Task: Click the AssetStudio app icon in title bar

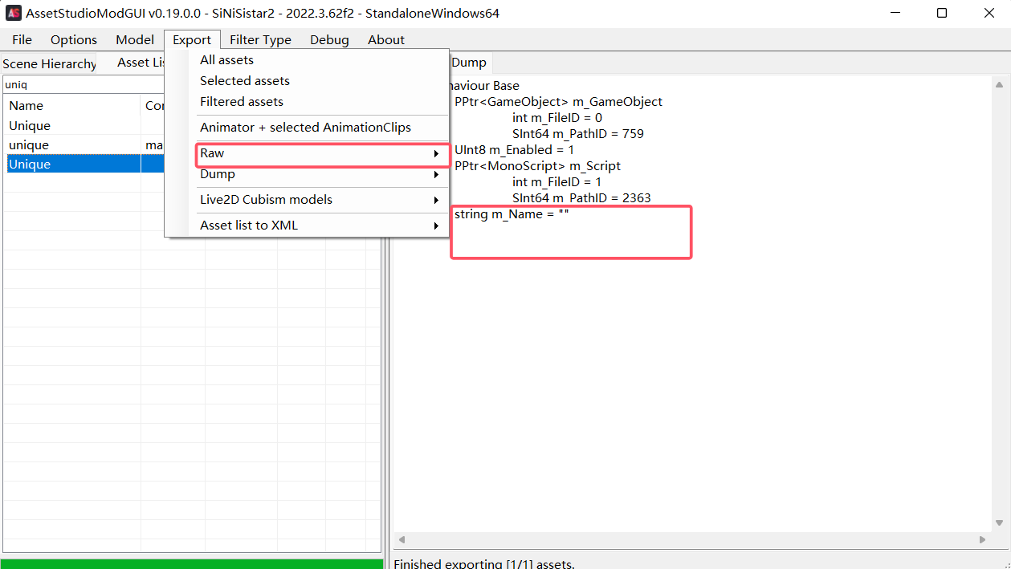Action: [x=14, y=13]
